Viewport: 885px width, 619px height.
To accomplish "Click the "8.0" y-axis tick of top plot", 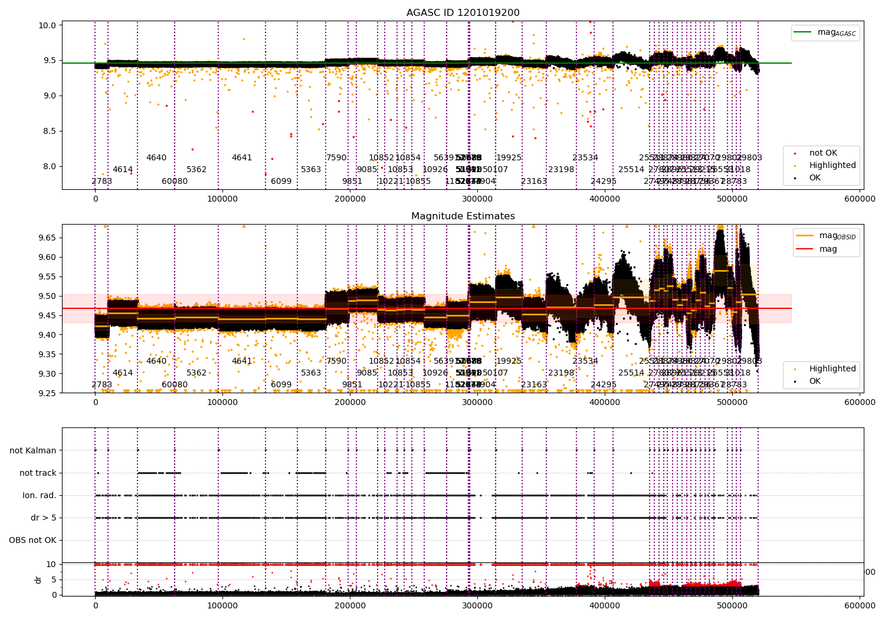I will pyautogui.click(x=50, y=166).
